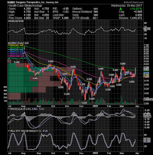The height and width of the screenshot is (155, 153).
Task: Click the Sangamo Therapeutics, Inc. company name
Action: point(31,2)
